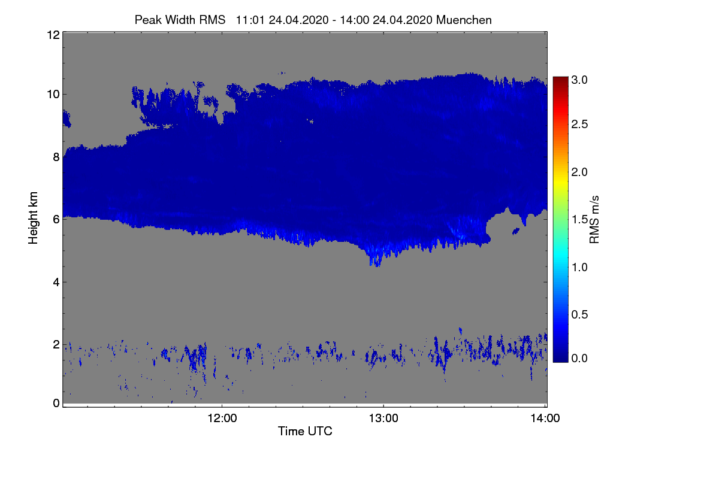
Task: Click the colorbar "0.5" value label
Action: click(x=579, y=314)
